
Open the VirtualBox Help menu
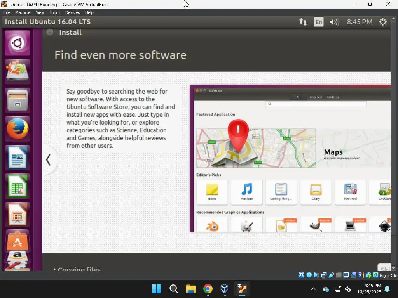(x=89, y=12)
